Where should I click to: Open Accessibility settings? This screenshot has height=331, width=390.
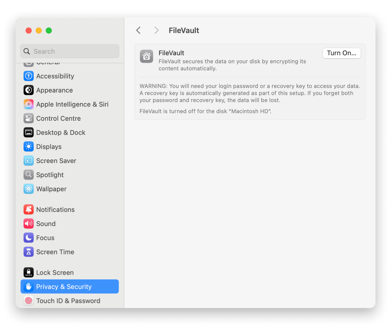(x=69, y=76)
